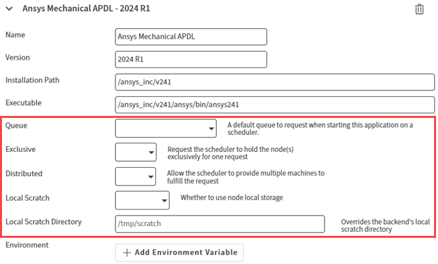The width and height of the screenshot is (438, 264).
Task: Click the Local Scratch Directory label
Action: tap(43, 222)
